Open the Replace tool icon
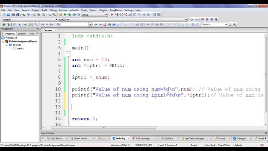Image resolution: width=268 pixels, height=151 pixels. 54,15
